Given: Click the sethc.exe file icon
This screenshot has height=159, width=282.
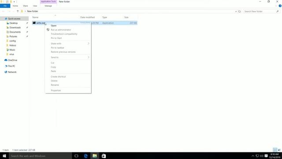Looking at the screenshot, I should [x=34, y=23].
